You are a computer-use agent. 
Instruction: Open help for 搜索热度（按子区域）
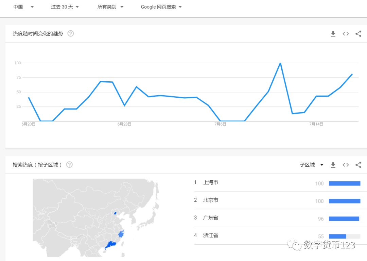point(69,164)
